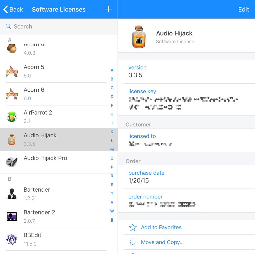The width and height of the screenshot is (255, 254).
Task: Go back to the previous screen
Action: 13,9
